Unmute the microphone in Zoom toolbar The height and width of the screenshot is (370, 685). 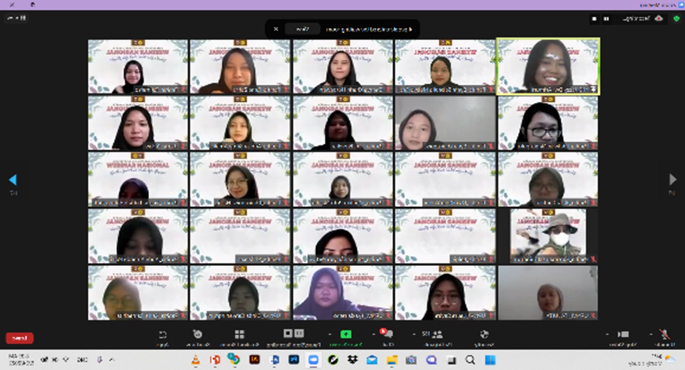coord(664,334)
